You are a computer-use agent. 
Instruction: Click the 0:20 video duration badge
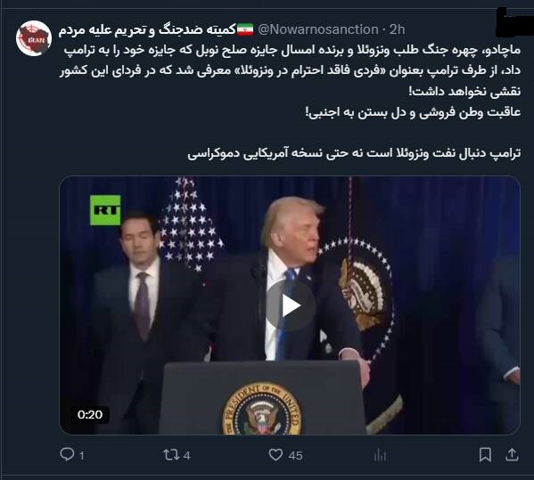click(90, 414)
